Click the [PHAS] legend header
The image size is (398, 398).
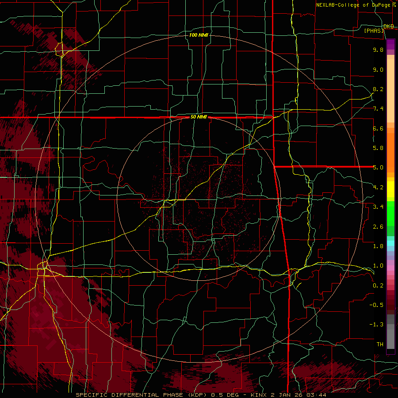point(374,31)
